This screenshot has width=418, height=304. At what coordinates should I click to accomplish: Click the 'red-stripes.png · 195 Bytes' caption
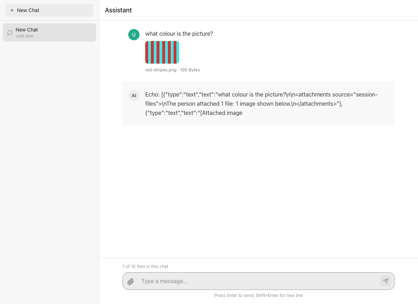[x=173, y=70]
